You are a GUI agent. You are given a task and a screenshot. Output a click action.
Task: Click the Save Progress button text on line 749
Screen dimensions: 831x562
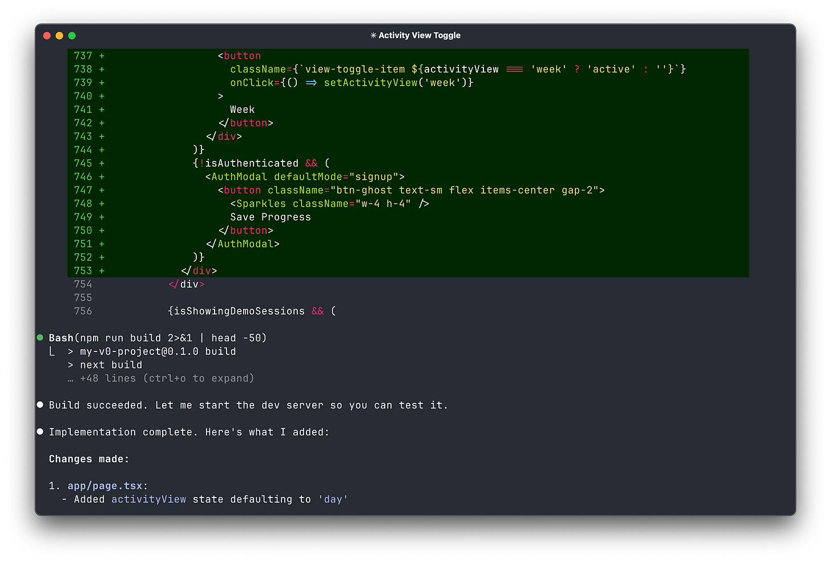(270, 217)
